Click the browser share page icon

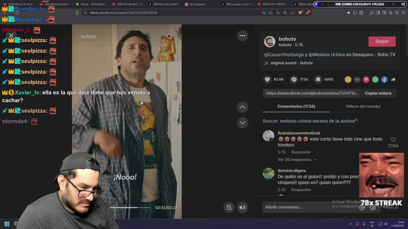point(292,13)
